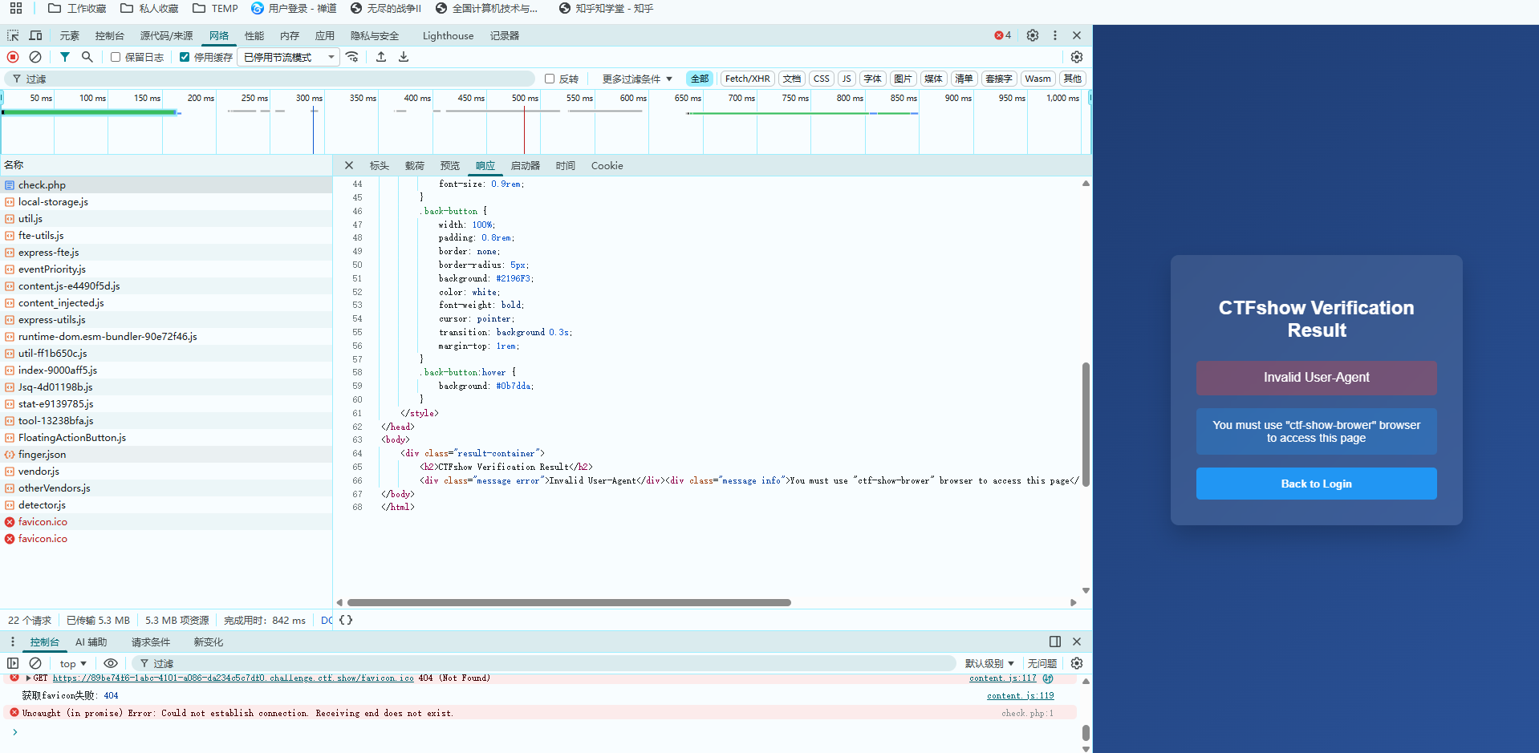Viewport: 1539px width, 753px height.
Task: Expand the GET favicon error message
Action: pyautogui.click(x=29, y=678)
